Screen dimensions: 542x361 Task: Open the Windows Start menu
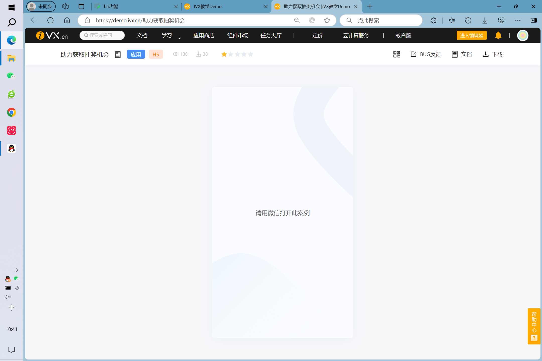click(x=12, y=7)
